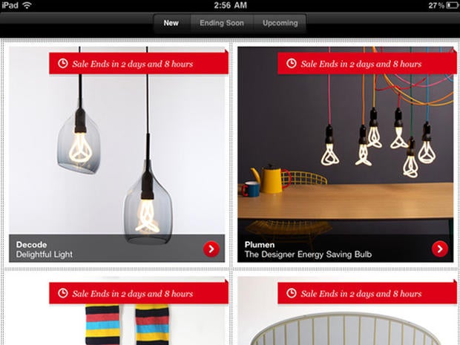Open Decode sale with red arrow button
The image size is (460, 345).
point(211,249)
